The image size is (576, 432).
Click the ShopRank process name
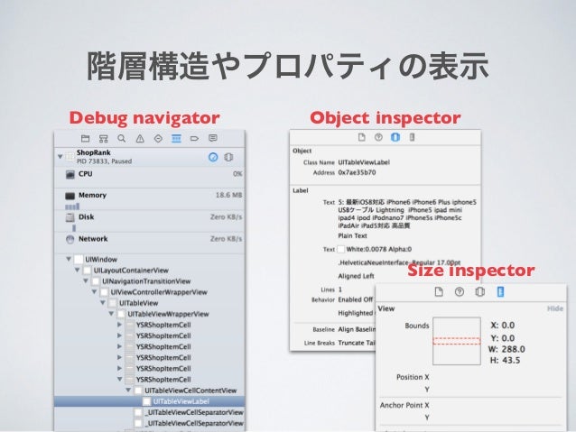(93, 152)
